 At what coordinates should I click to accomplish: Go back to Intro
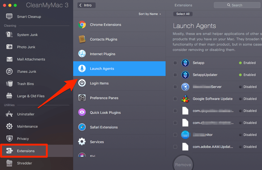pyautogui.click(x=86, y=5)
